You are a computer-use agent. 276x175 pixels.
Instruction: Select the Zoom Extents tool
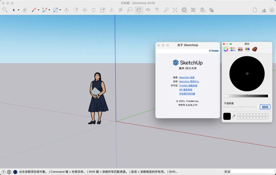tap(175, 10)
